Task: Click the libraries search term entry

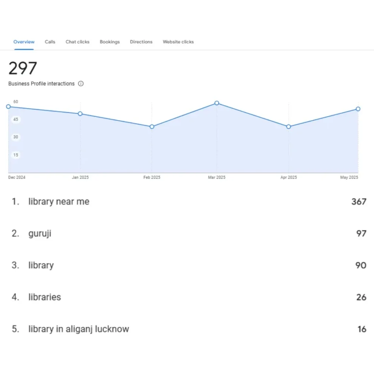Action: (44, 297)
